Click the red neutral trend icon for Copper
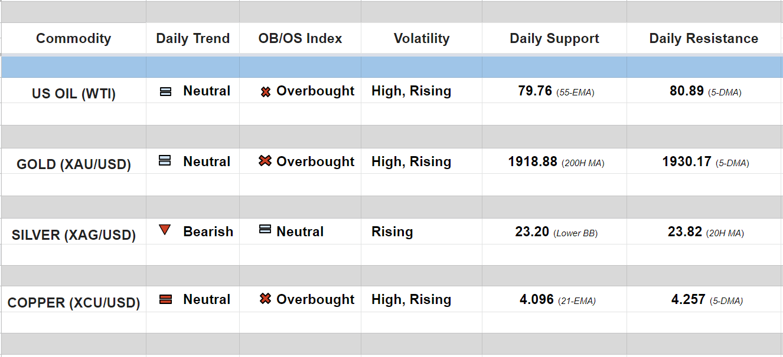 coord(165,299)
